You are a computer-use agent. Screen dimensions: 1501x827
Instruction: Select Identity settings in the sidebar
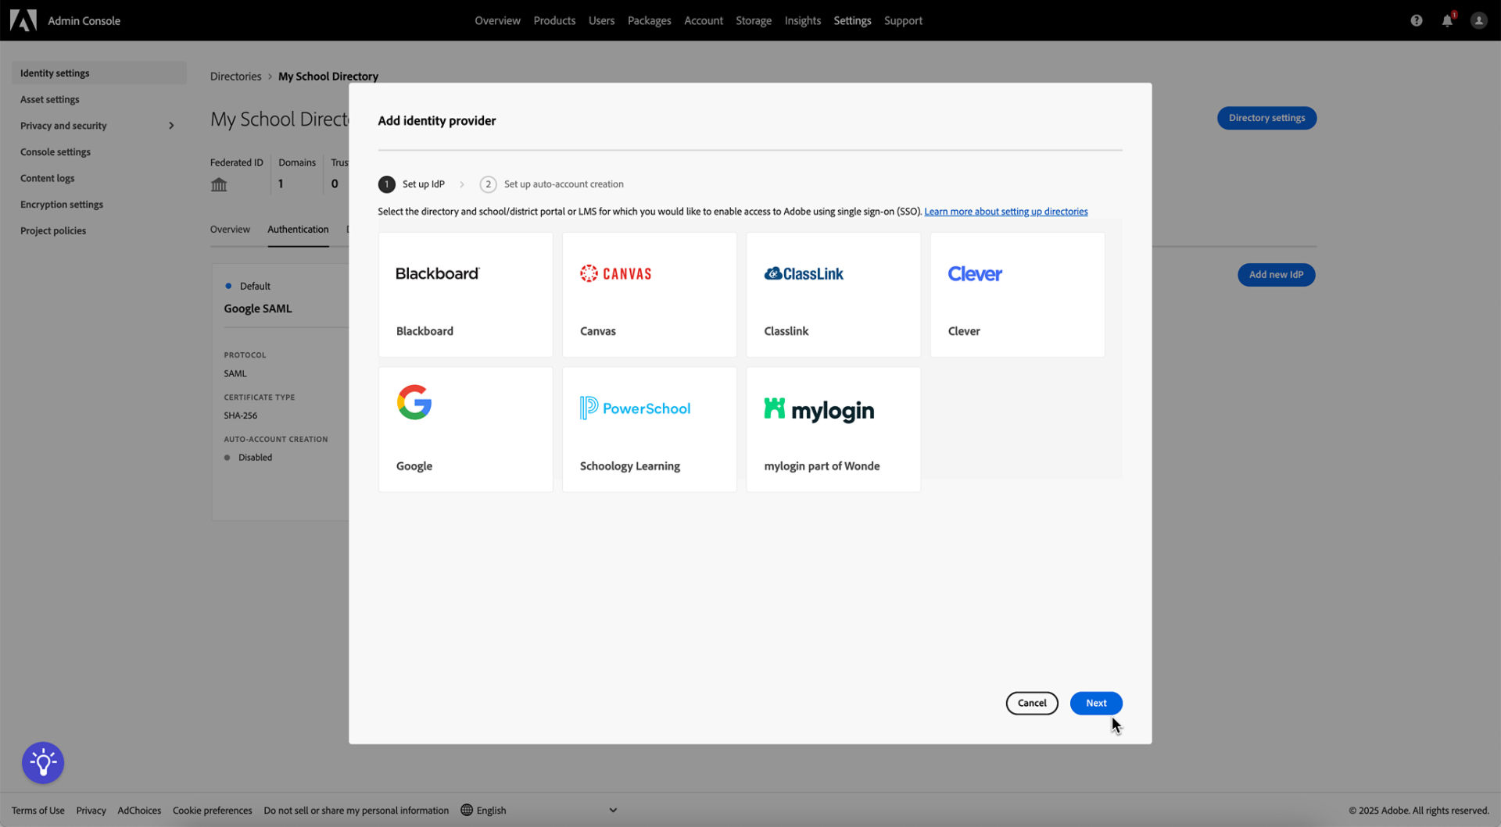tap(99, 73)
